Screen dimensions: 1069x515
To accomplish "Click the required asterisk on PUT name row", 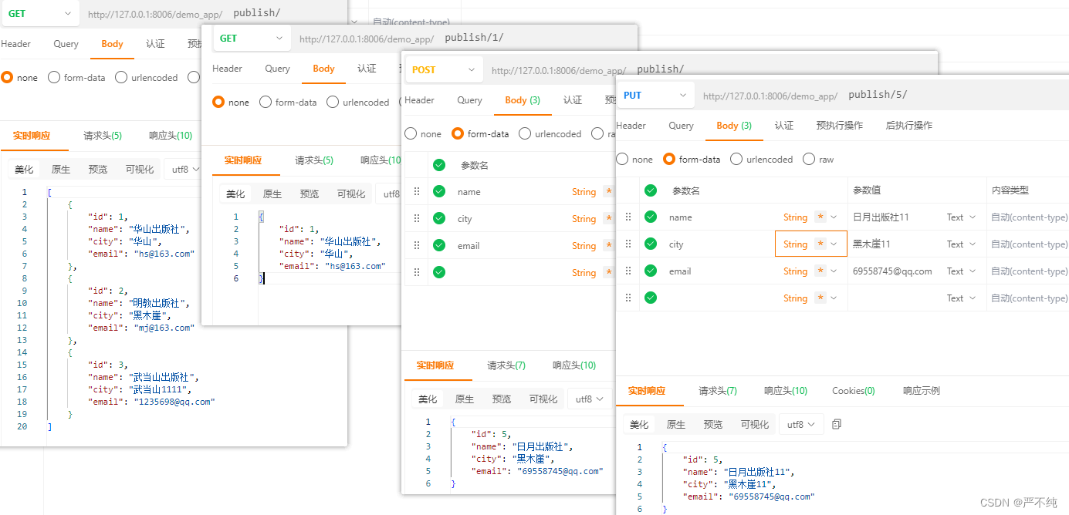I will pyautogui.click(x=820, y=217).
